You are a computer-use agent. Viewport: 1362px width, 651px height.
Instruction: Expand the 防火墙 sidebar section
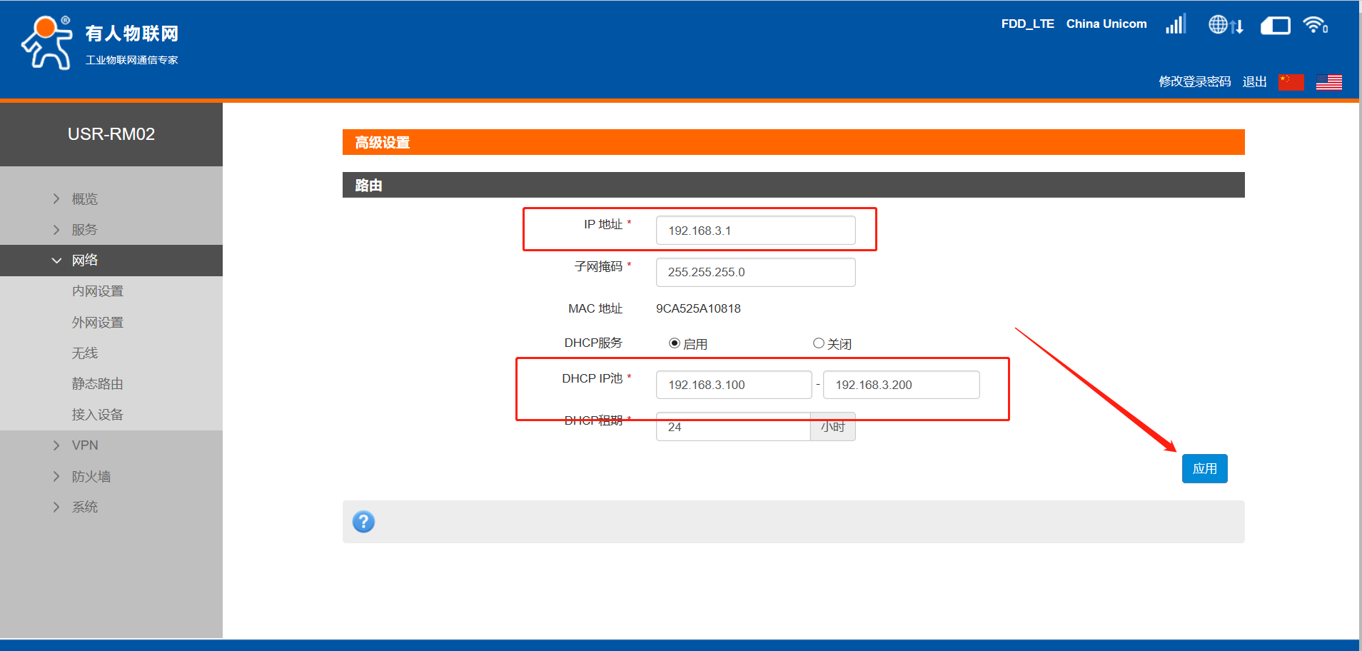[x=91, y=477]
